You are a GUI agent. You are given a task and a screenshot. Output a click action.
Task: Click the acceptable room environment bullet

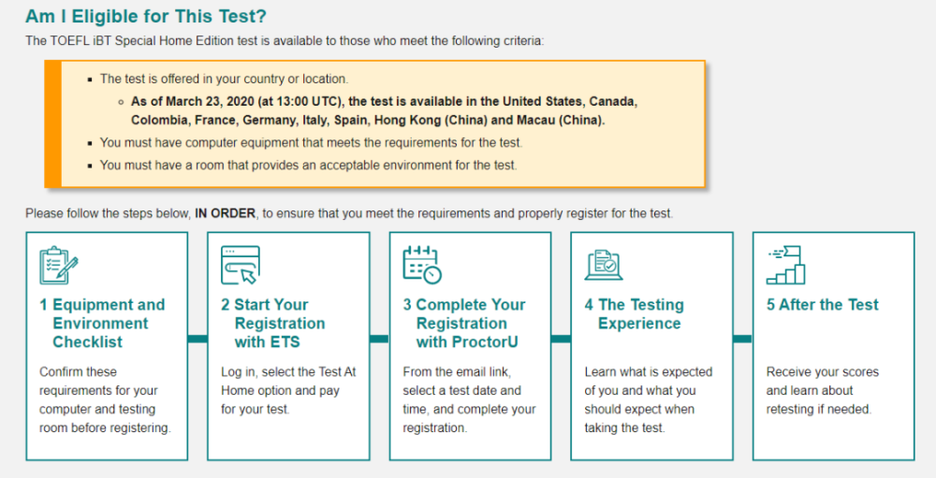[308, 166]
